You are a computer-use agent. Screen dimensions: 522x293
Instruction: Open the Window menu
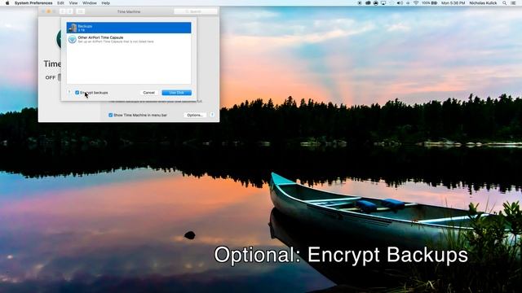click(90, 3)
